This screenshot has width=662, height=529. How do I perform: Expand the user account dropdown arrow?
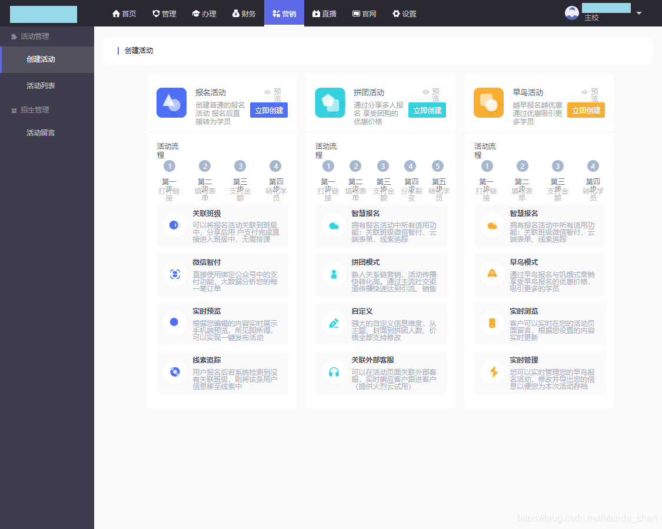[639, 13]
